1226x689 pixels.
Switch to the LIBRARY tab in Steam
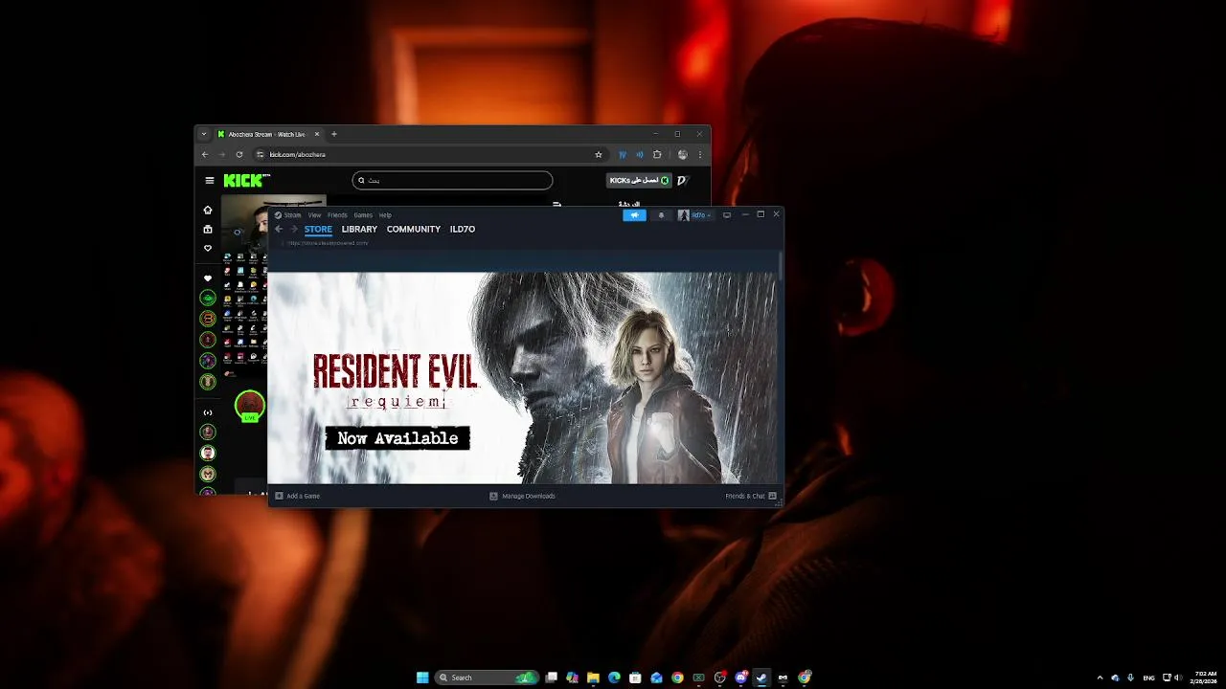359,230
